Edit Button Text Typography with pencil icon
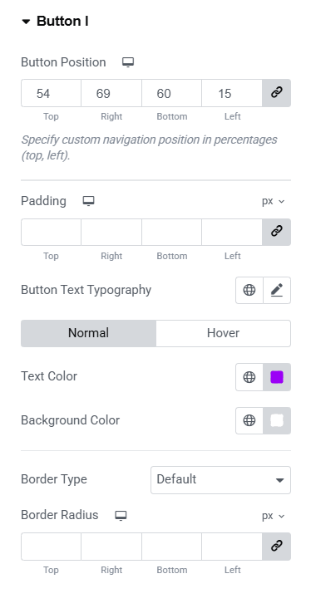The image size is (311, 613). tap(277, 290)
